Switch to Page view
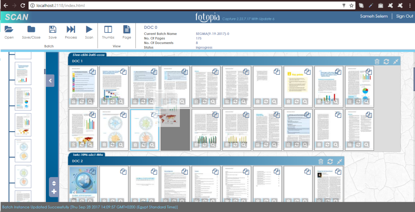Screen dimensions: 415x212 (x=127, y=29)
